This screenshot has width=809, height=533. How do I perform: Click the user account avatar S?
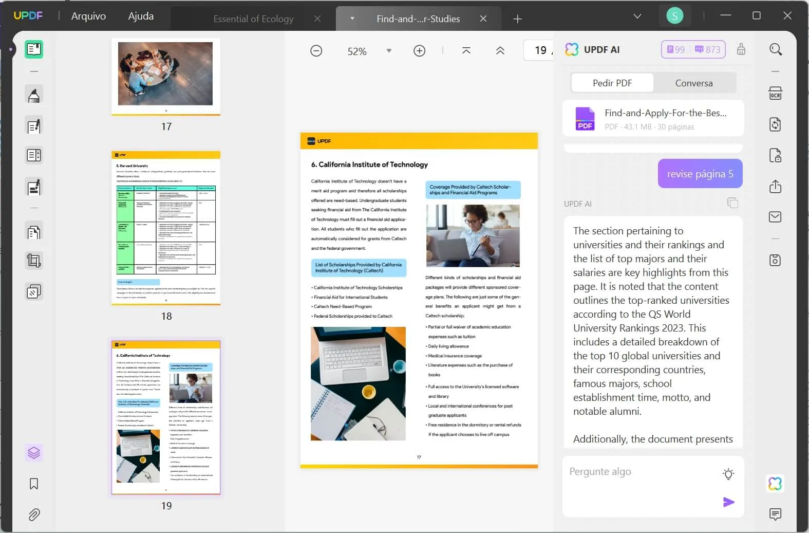click(674, 16)
